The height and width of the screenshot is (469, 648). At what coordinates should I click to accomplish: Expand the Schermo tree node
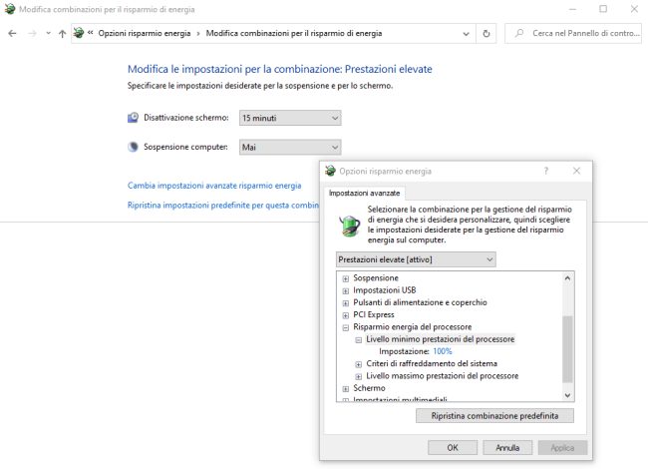[346, 389]
